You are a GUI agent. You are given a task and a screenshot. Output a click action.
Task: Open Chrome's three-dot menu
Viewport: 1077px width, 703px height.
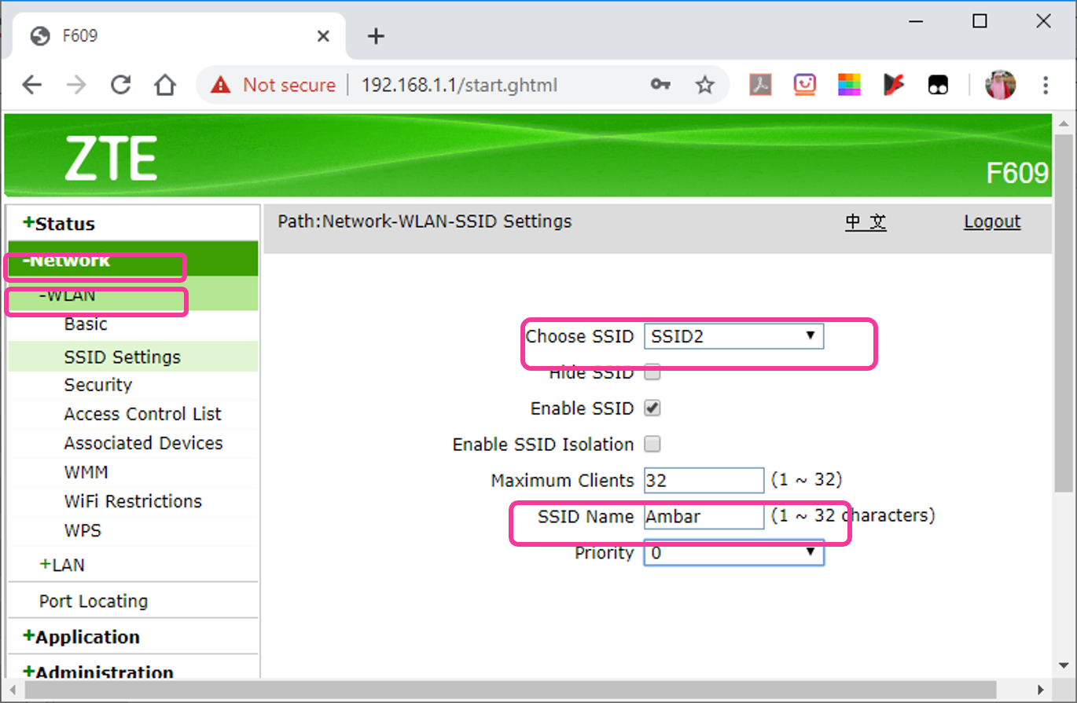[x=1046, y=85]
